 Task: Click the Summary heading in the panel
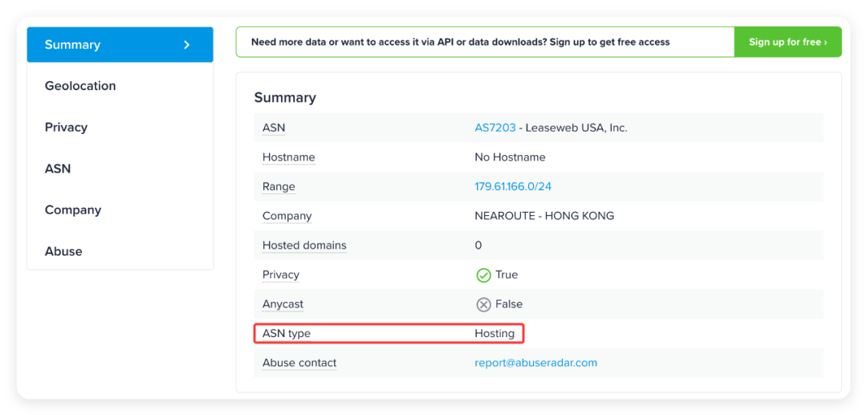[285, 98]
